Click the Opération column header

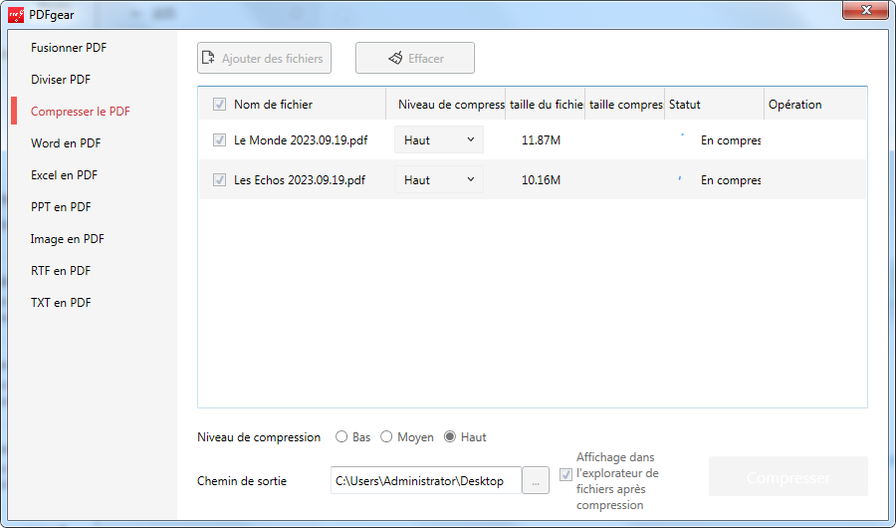coord(814,105)
